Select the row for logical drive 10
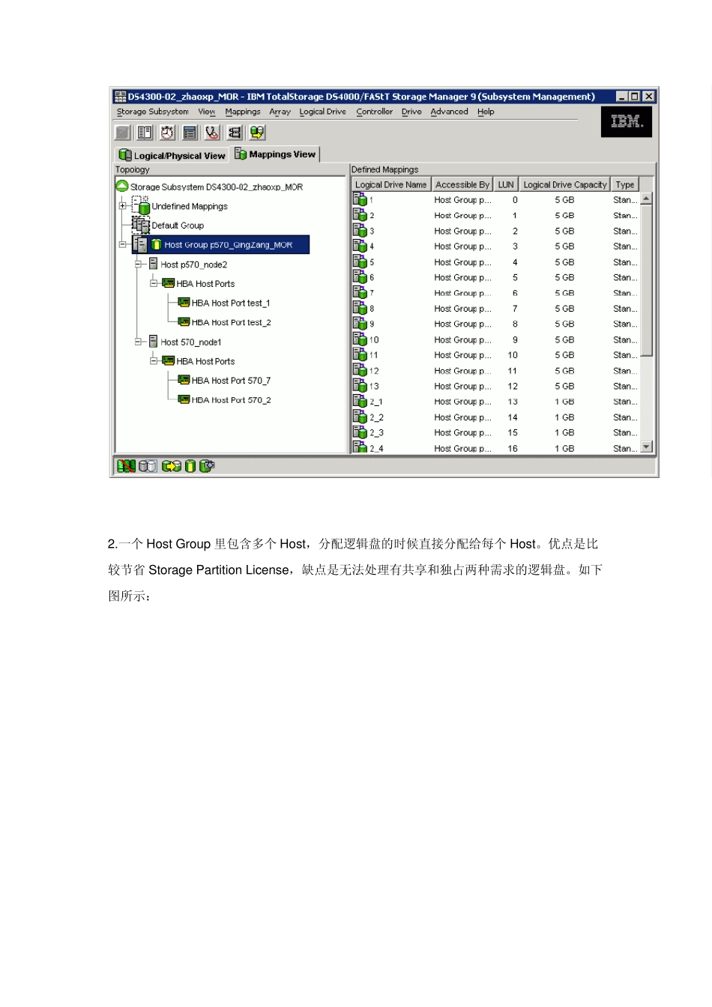The width and height of the screenshot is (712, 1007). 496,339
